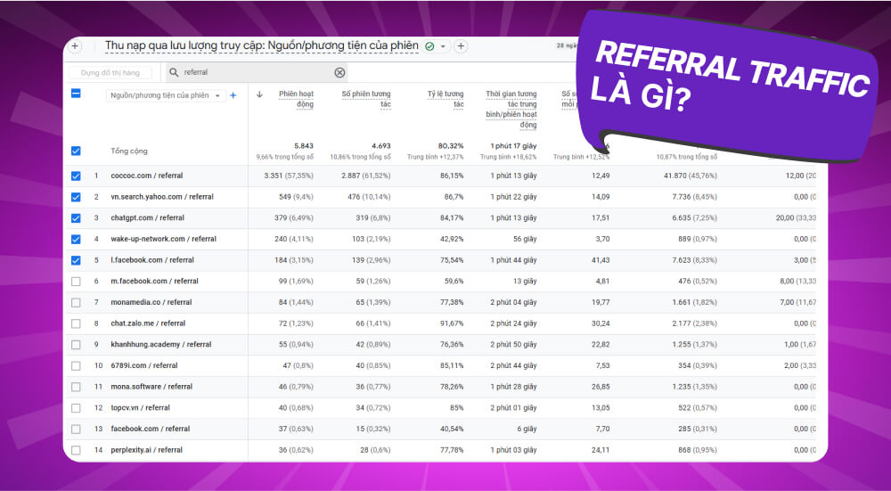
Task: Click the report title 'Thu nạp qua lưu lượng truy cập'
Action: point(262,45)
